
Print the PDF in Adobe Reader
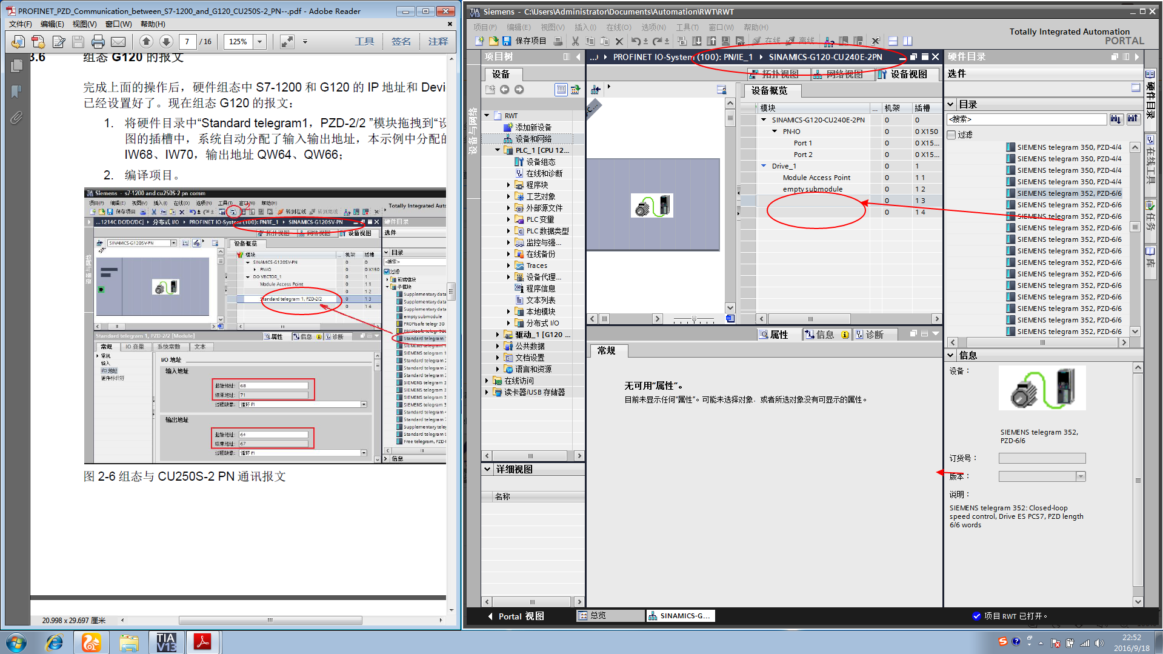click(x=98, y=42)
